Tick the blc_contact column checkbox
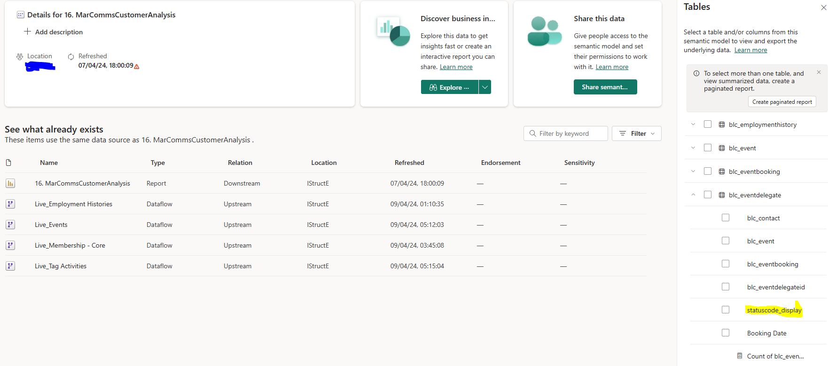 (x=726, y=218)
